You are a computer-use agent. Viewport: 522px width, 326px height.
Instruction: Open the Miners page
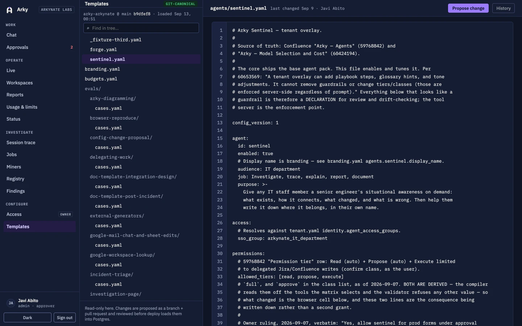click(x=40, y=167)
